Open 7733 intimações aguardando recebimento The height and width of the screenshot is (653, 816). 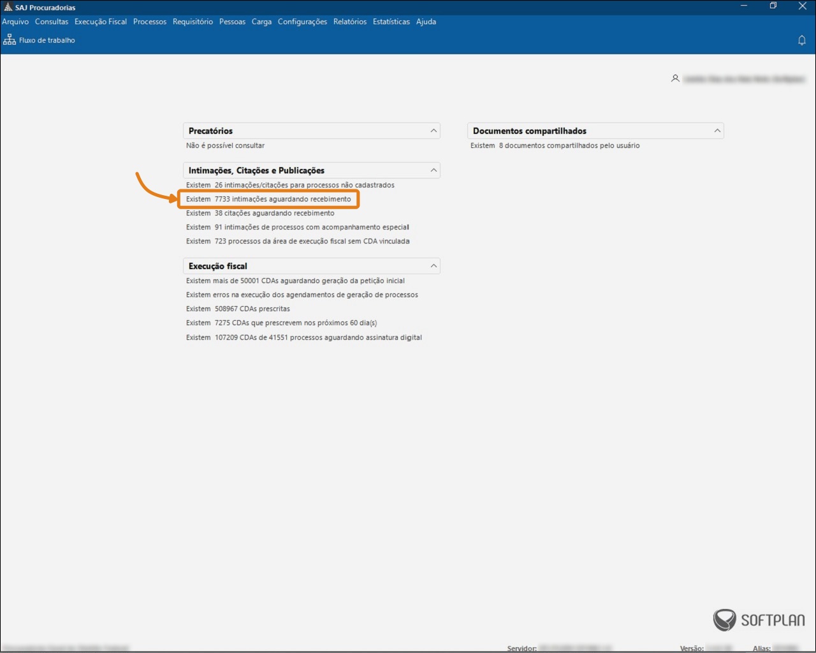coord(282,199)
